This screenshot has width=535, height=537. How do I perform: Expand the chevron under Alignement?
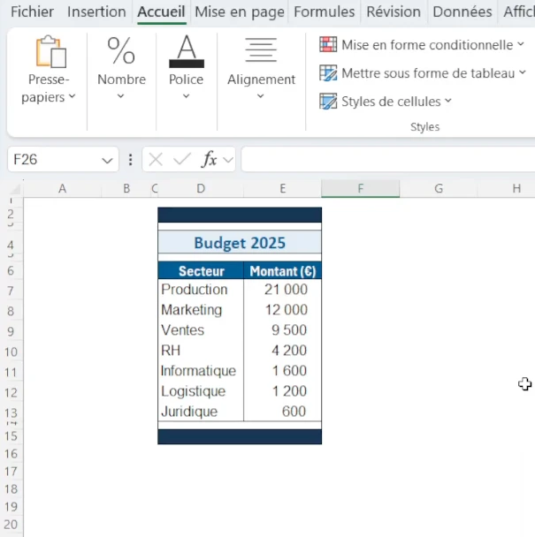pyautogui.click(x=261, y=96)
